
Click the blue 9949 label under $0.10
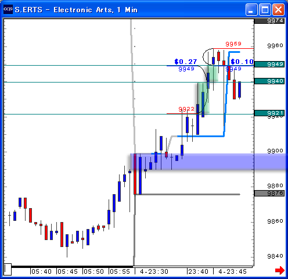[x=233, y=69]
